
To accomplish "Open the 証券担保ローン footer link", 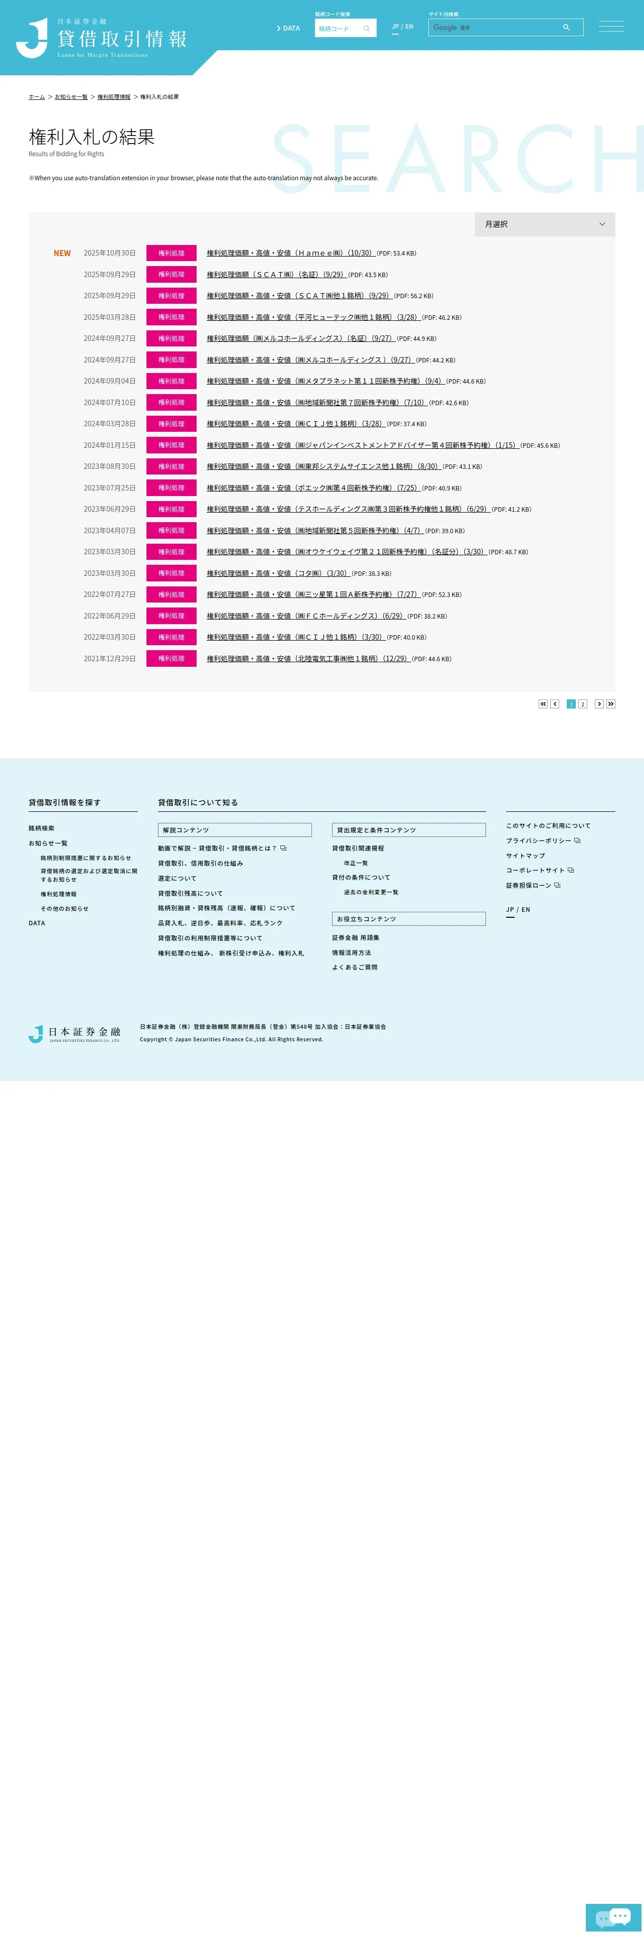I will (x=533, y=886).
